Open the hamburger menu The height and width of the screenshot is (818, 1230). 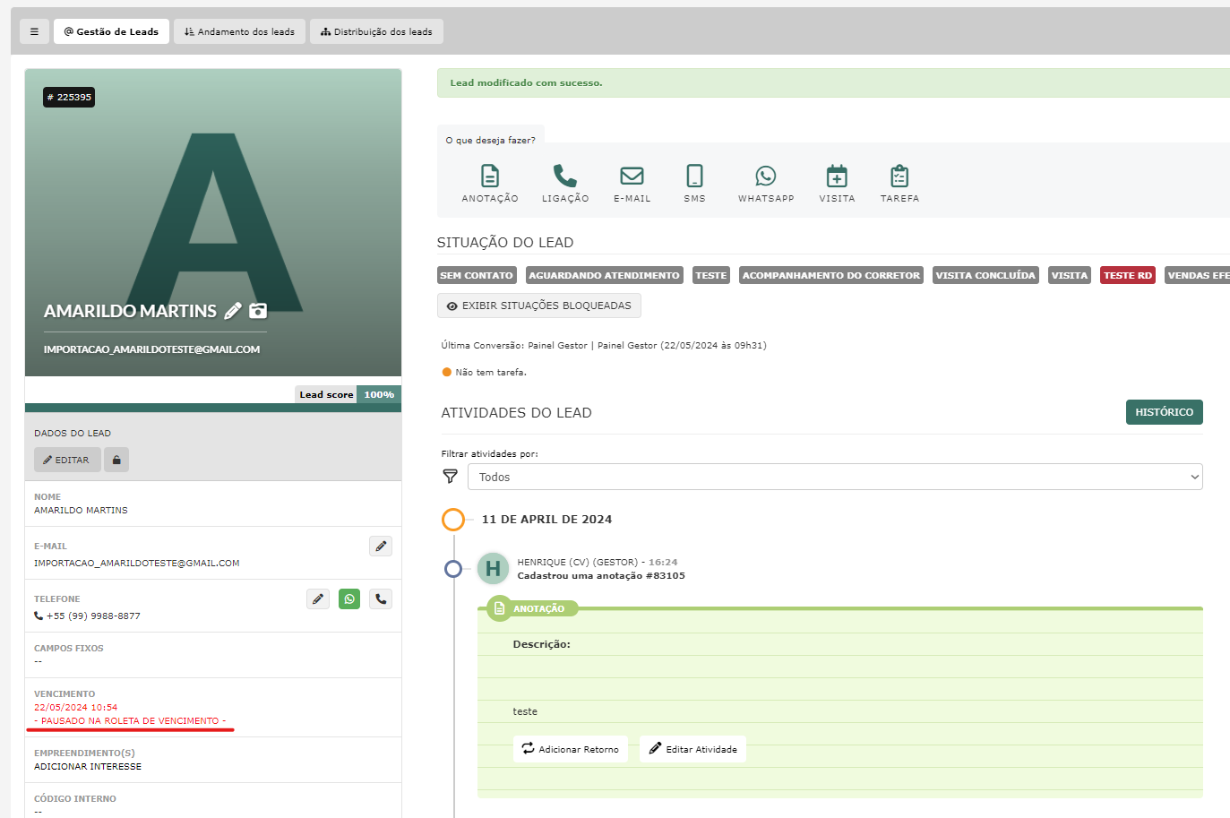(x=34, y=31)
